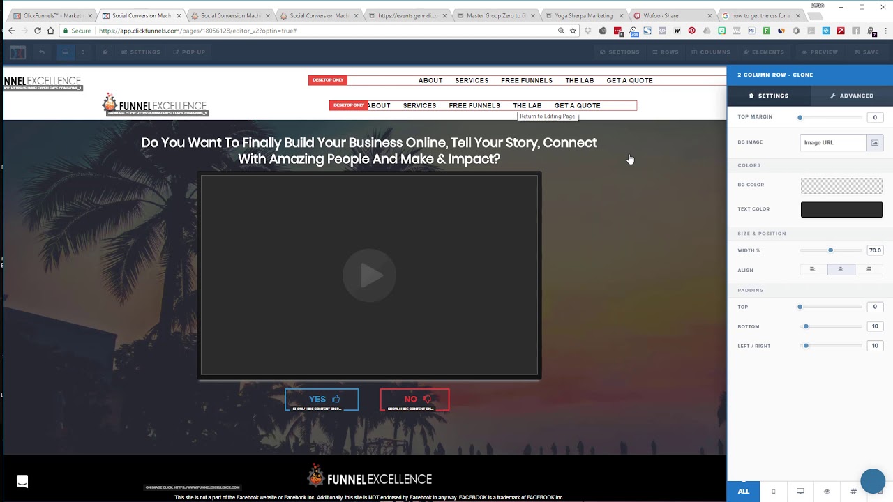The image size is (893, 502).
Task: Switch to the Advanced tab in the side panel
Action: pyautogui.click(x=851, y=96)
